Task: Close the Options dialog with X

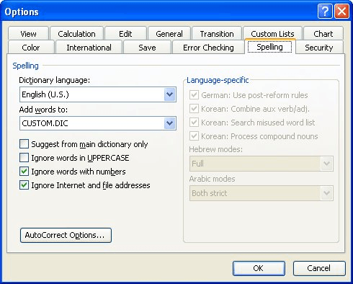Action: coord(341,12)
